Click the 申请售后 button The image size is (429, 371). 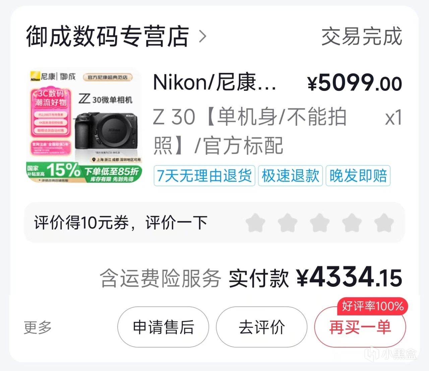(163, 327)
